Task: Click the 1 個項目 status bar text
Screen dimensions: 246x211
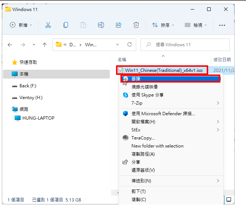Action: tap(16, 200)
